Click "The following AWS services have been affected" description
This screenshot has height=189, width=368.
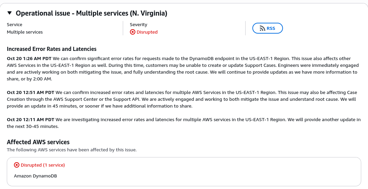(x=72, y=150)
